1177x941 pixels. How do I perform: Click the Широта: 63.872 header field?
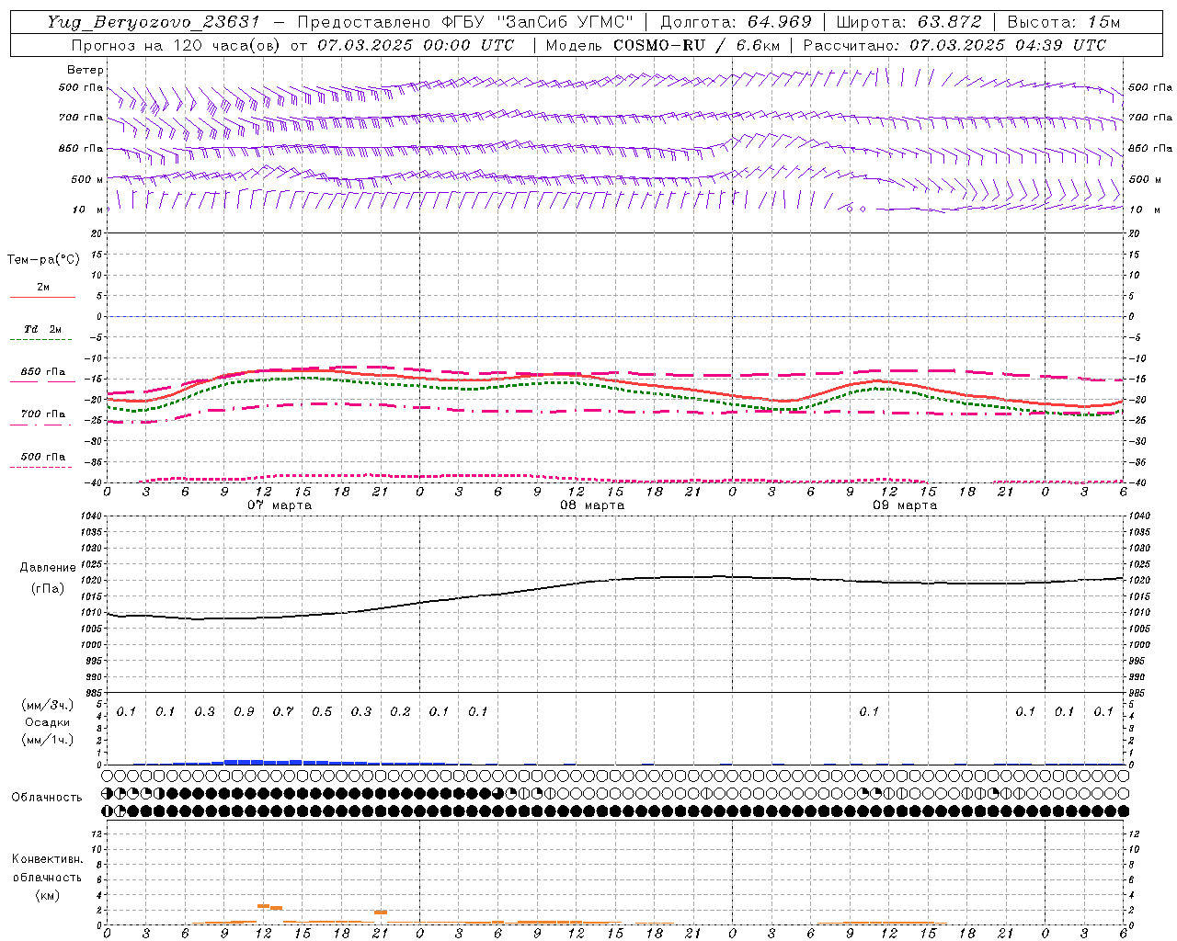point(909,22)
